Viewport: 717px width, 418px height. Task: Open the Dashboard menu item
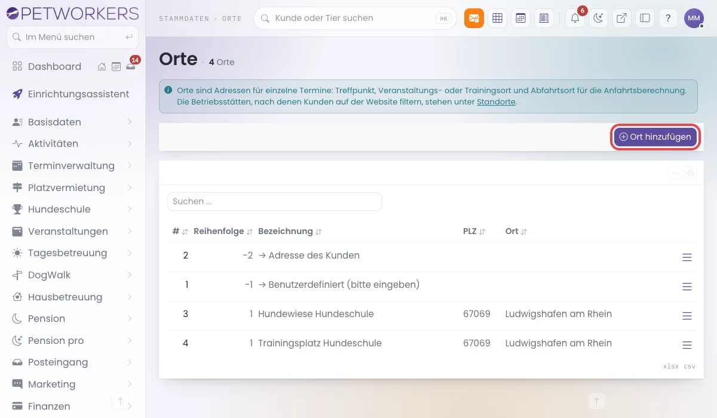pyautogui.click(x=54, y=67)
